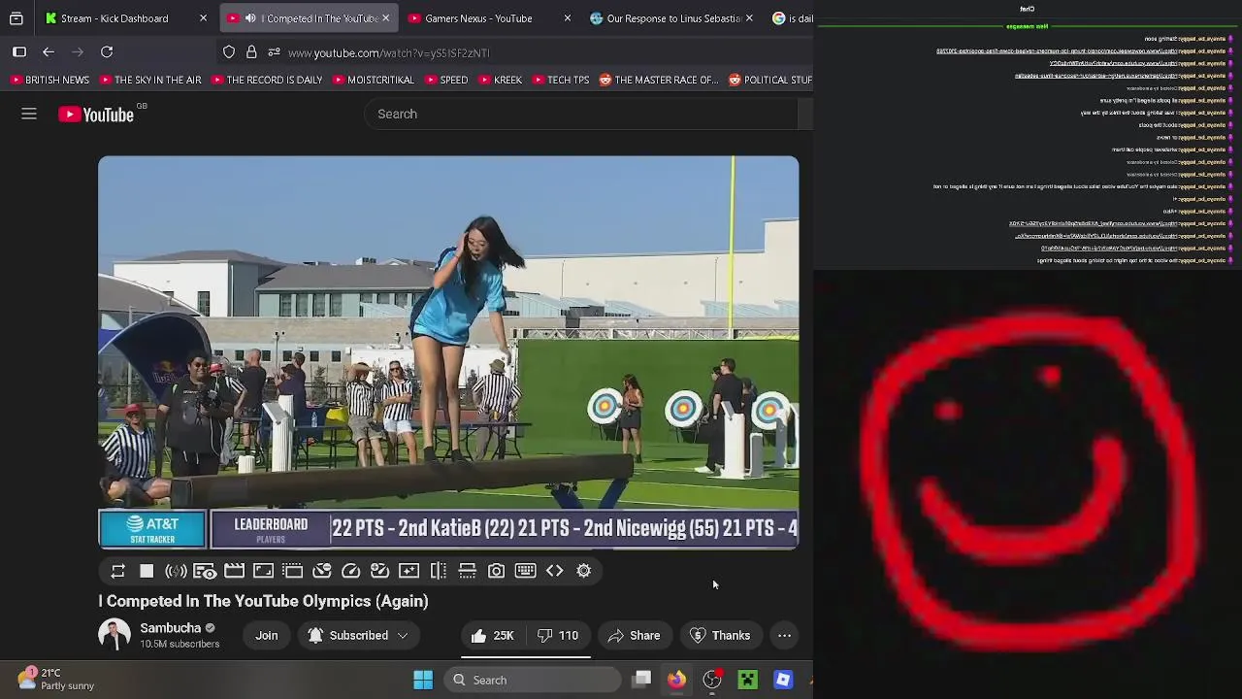Open keyboard shortcuts icon
The height and width of the screenshot is (699, 1242).
tap(525, 571)
